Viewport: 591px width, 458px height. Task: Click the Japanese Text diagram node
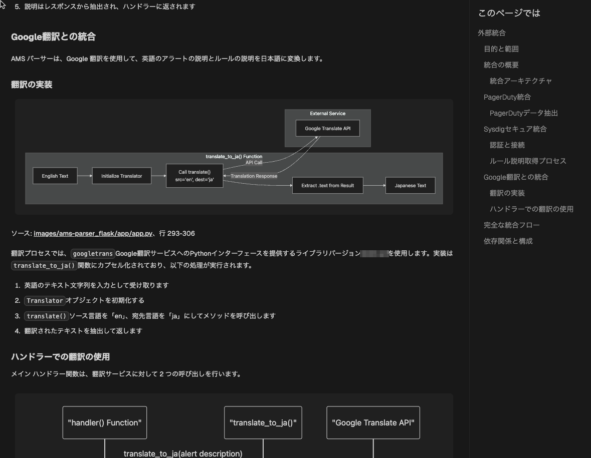click(x=410, y=185)
